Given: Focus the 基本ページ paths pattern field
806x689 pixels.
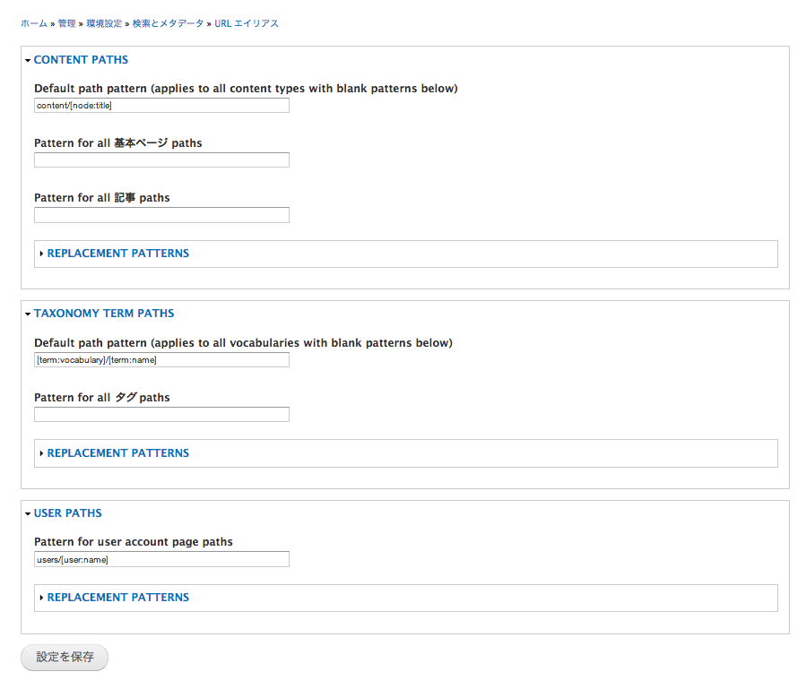Looking at the screenshot, I should coord(161,160).
